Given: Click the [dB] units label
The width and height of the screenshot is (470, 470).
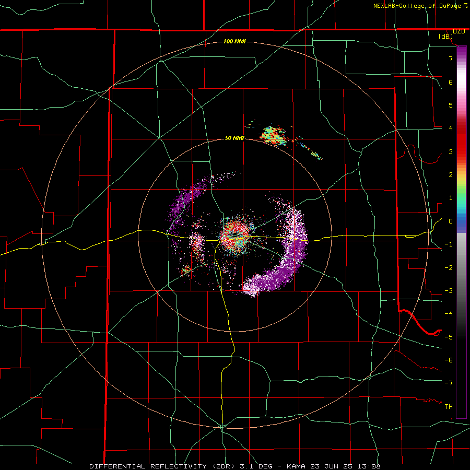Looking at the screenshot, I should 446,37.
